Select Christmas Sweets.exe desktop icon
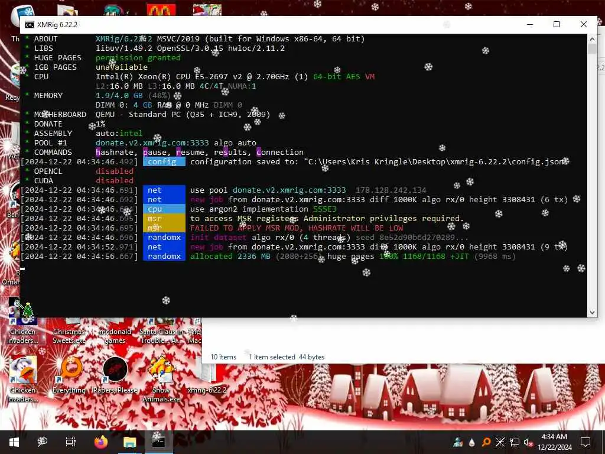 70,331
